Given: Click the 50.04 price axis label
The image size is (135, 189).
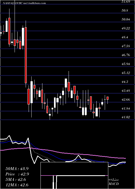Looking at the screenshot, I should tap(126, 19).
